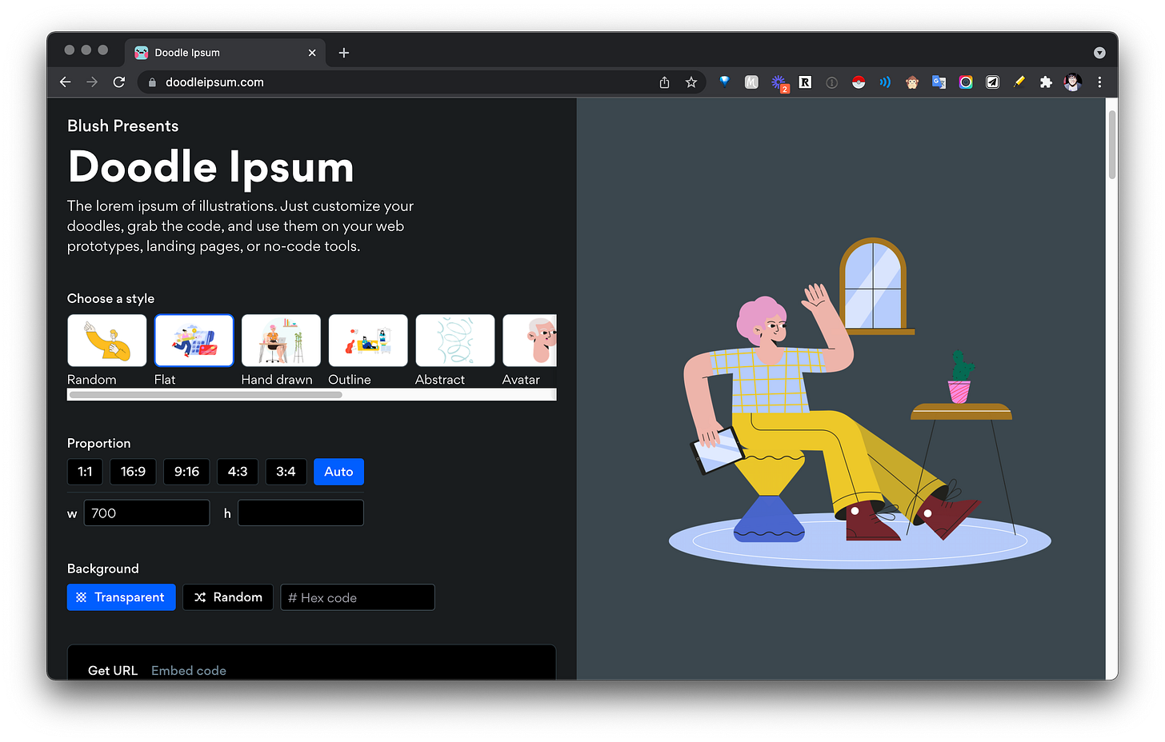The image size is (1165, 742).
Task: Set proportion to 4:3
Action: pos(238,472)
